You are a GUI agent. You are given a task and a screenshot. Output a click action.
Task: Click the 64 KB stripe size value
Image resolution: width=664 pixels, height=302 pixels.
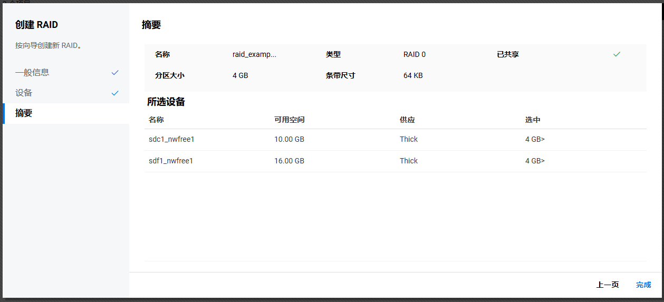pyautogui.click(x=413, y=75)
